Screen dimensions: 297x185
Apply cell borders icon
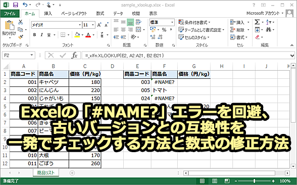tap(63, 35)
